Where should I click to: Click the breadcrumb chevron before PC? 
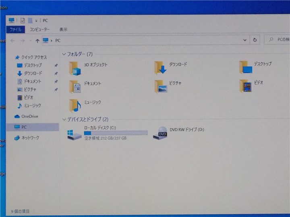pyautogui.click(x=52, y=41)
